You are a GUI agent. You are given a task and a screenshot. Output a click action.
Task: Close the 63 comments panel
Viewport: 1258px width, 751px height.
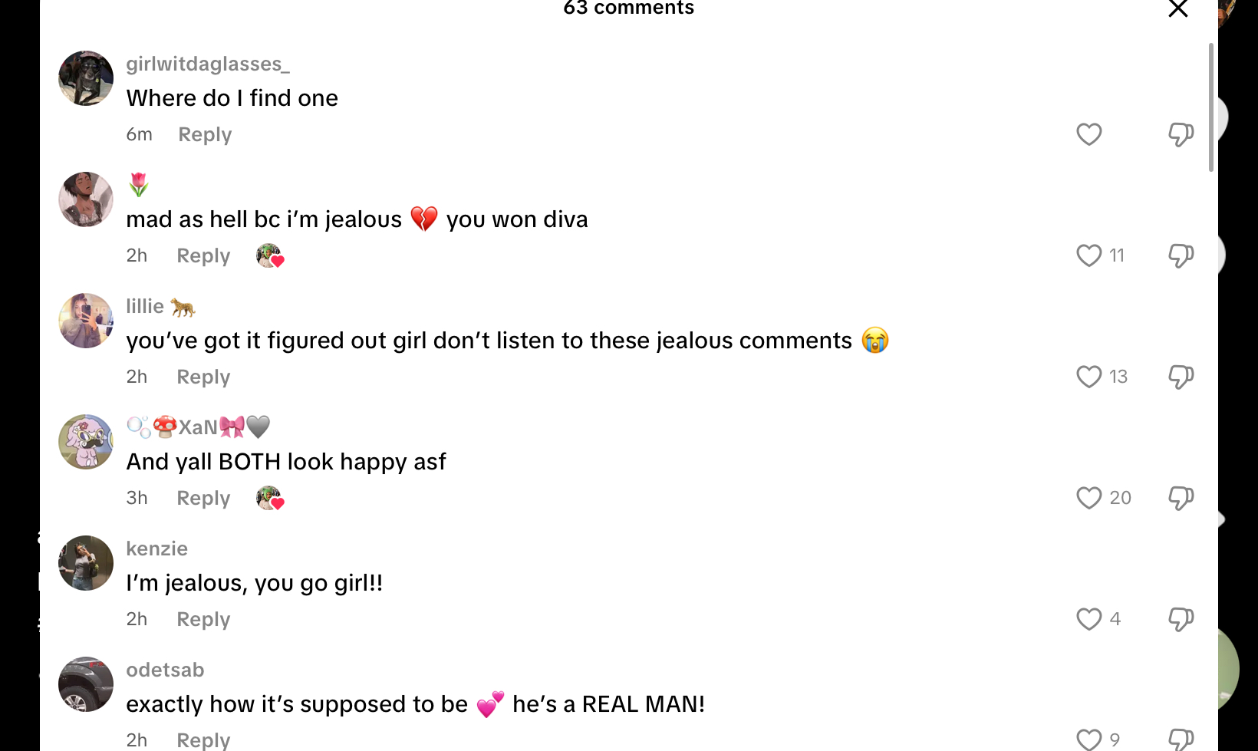(x=1177, y=8)
